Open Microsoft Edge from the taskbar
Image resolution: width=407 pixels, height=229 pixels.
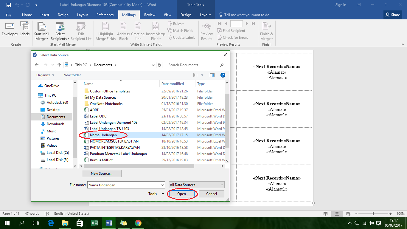click(x=50, y=223)
